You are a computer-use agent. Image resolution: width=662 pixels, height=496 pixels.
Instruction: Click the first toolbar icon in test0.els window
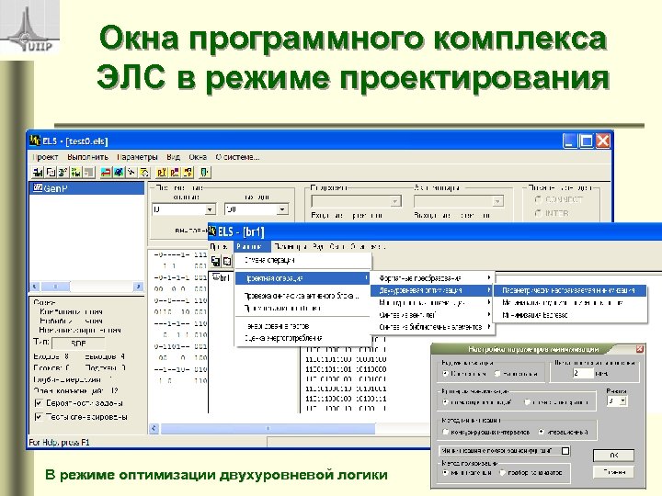38,172
